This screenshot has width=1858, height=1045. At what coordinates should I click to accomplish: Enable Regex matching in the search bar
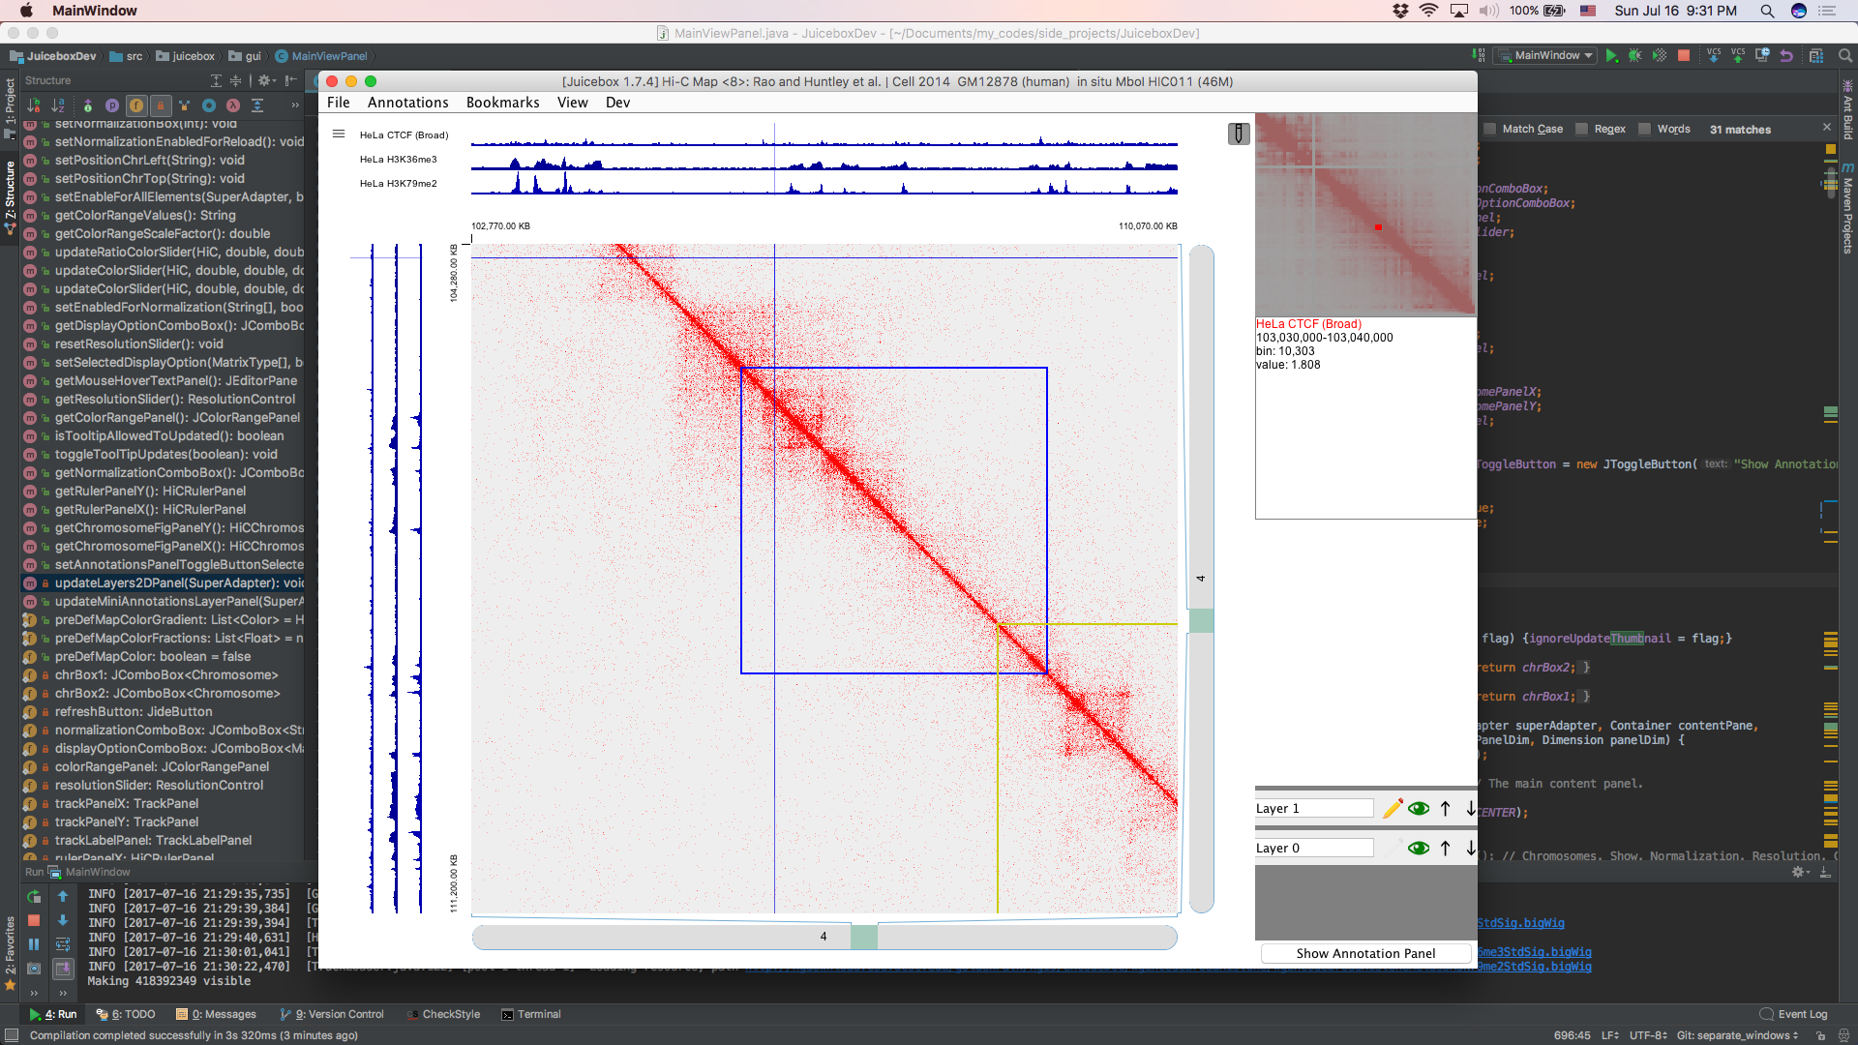(1583, 129)
